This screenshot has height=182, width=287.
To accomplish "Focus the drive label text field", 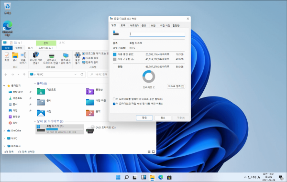I will click(157, 34).
